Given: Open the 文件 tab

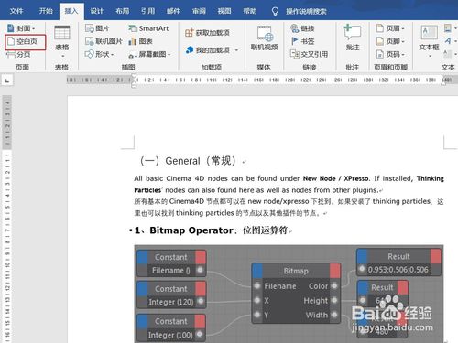Looking at the screenshot, I should click(16, 11).
